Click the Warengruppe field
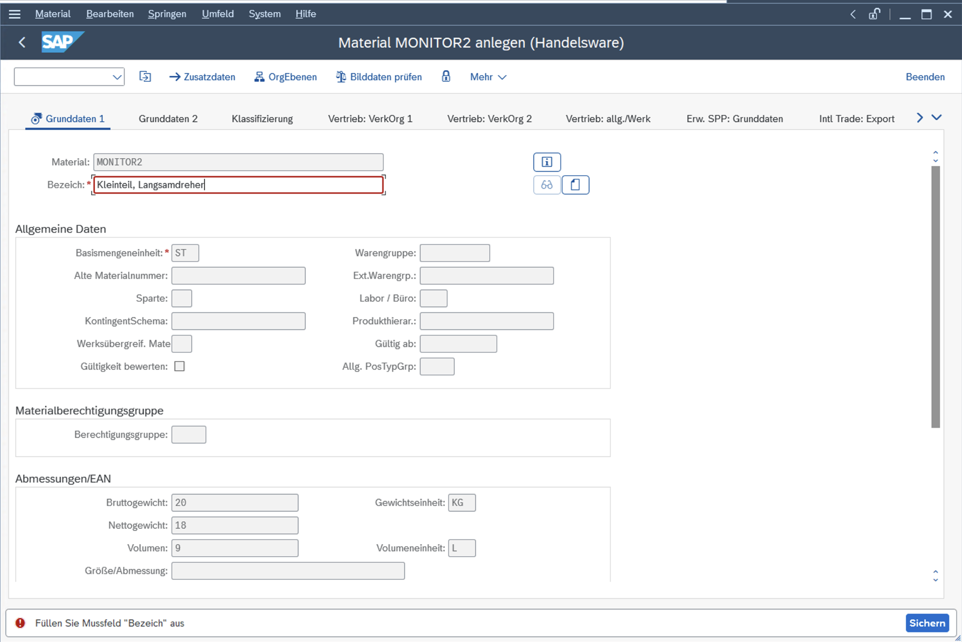 (455, 253)
